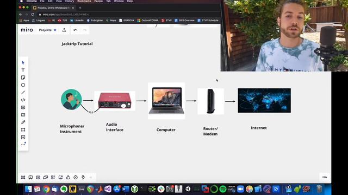This screenshot has height=195, width=348.
Task: Open the Maps bookmark
Action: [x=111, y=21]
